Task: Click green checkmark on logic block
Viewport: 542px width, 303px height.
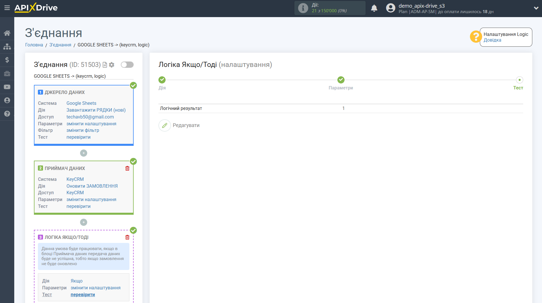Action: click(133, 230)
